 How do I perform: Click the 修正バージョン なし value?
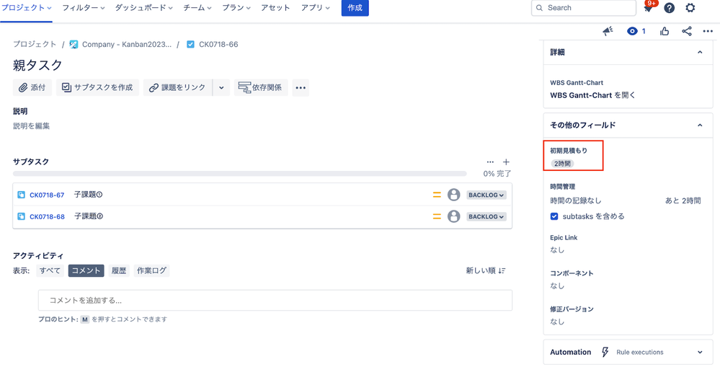(557, 322)
